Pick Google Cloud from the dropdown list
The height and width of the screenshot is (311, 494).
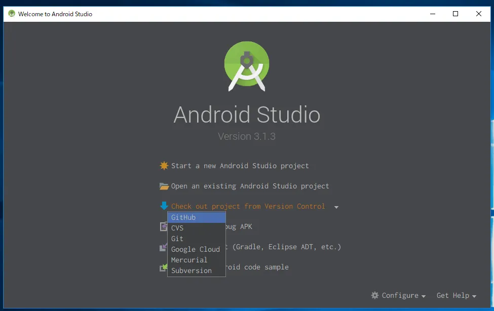pyautogui.click(x=196, y=249)
